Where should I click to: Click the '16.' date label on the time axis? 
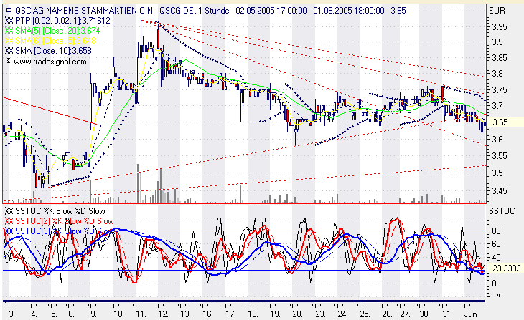point(207,314)
